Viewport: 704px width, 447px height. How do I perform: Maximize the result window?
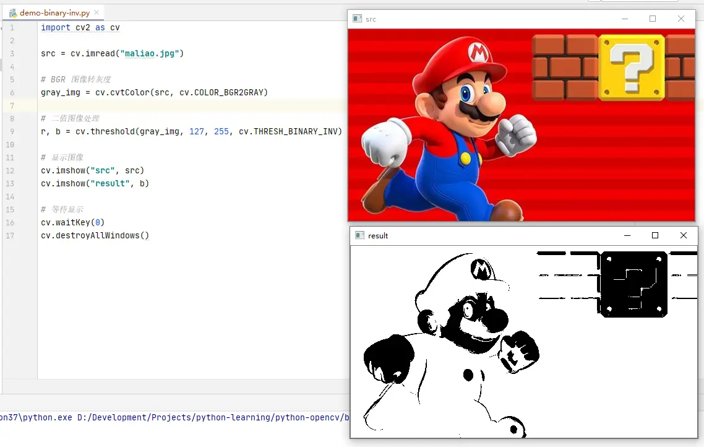tap(655, 235)
